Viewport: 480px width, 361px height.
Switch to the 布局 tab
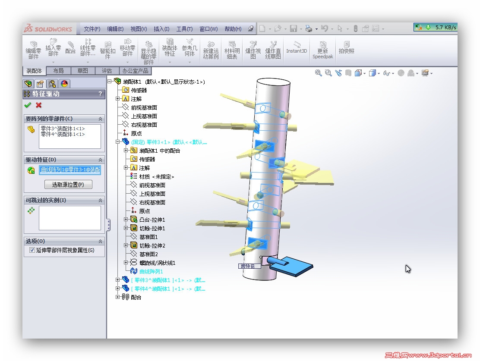tap(58, 71)
